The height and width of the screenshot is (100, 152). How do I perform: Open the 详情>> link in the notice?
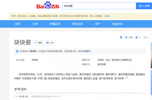coord(107,16)
